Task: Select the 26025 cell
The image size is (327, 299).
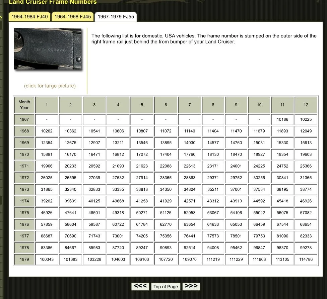Action: (x=47, y=178)
